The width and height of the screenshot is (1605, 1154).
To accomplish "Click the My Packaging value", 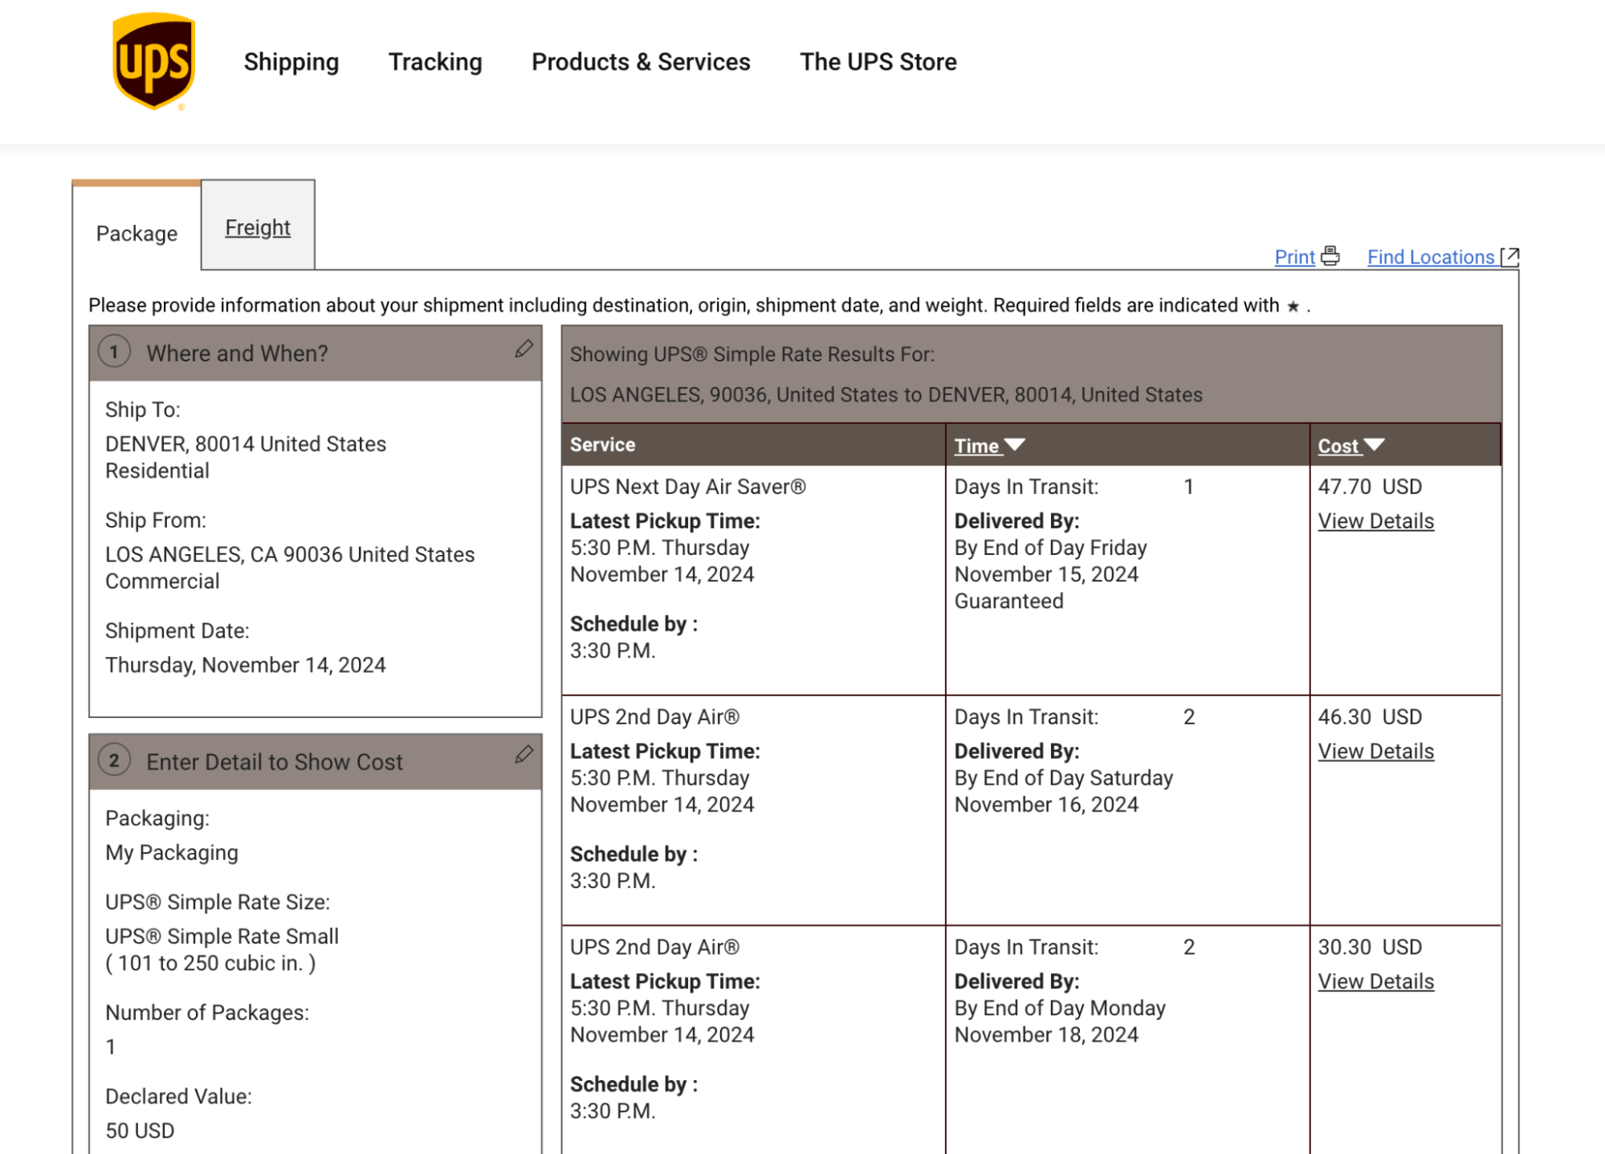I will tap(172, 853).
